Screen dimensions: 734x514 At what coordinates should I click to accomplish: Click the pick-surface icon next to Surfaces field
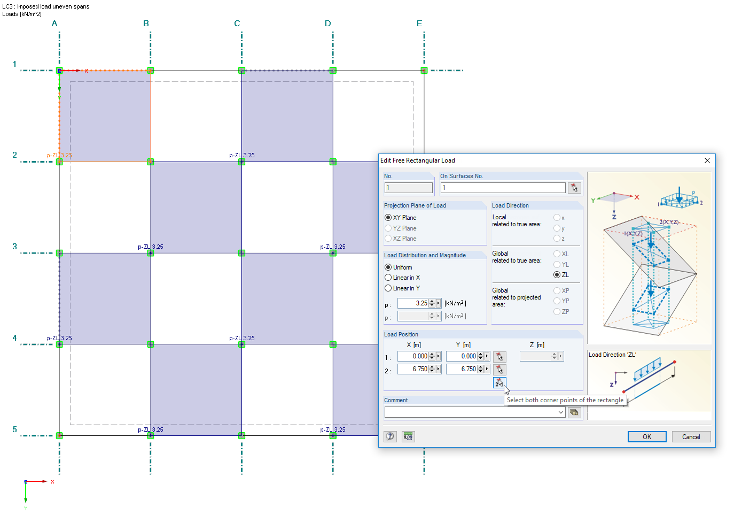pos(574,187)
